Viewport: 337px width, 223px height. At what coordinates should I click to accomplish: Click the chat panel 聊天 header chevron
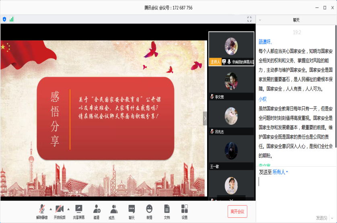260,19
